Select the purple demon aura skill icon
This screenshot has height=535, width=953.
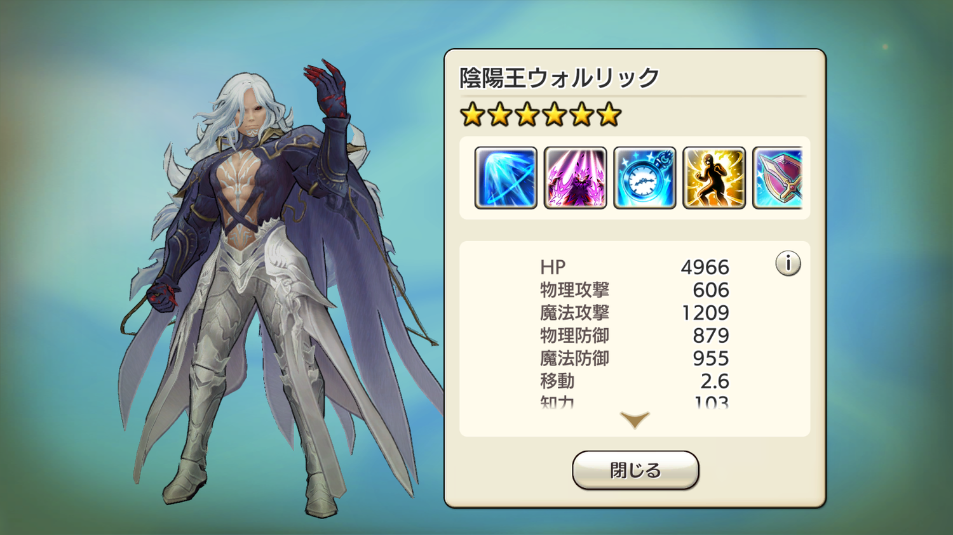(575, 178)
